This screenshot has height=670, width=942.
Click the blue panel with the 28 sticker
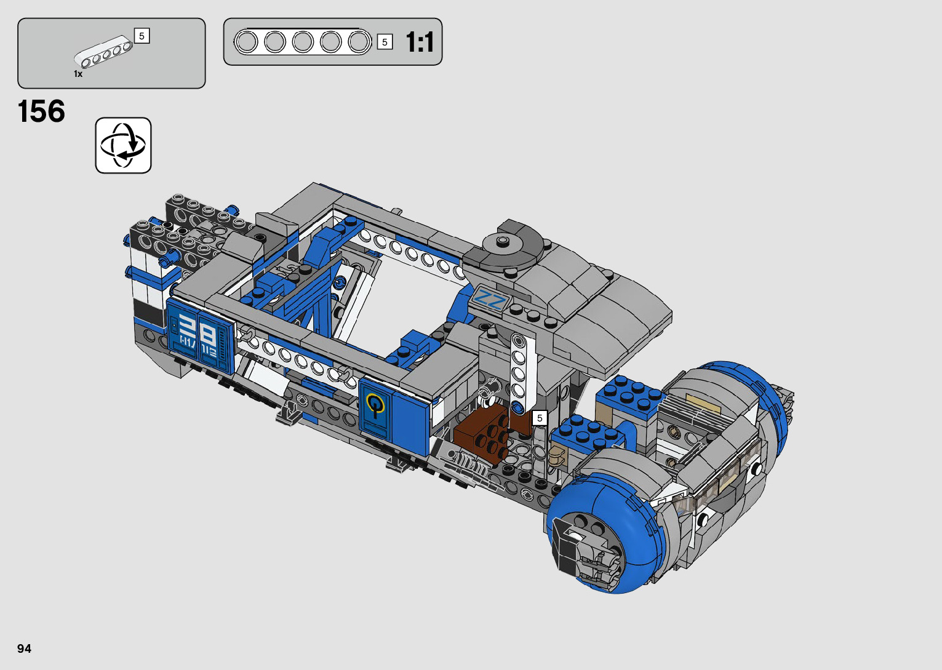200,337
